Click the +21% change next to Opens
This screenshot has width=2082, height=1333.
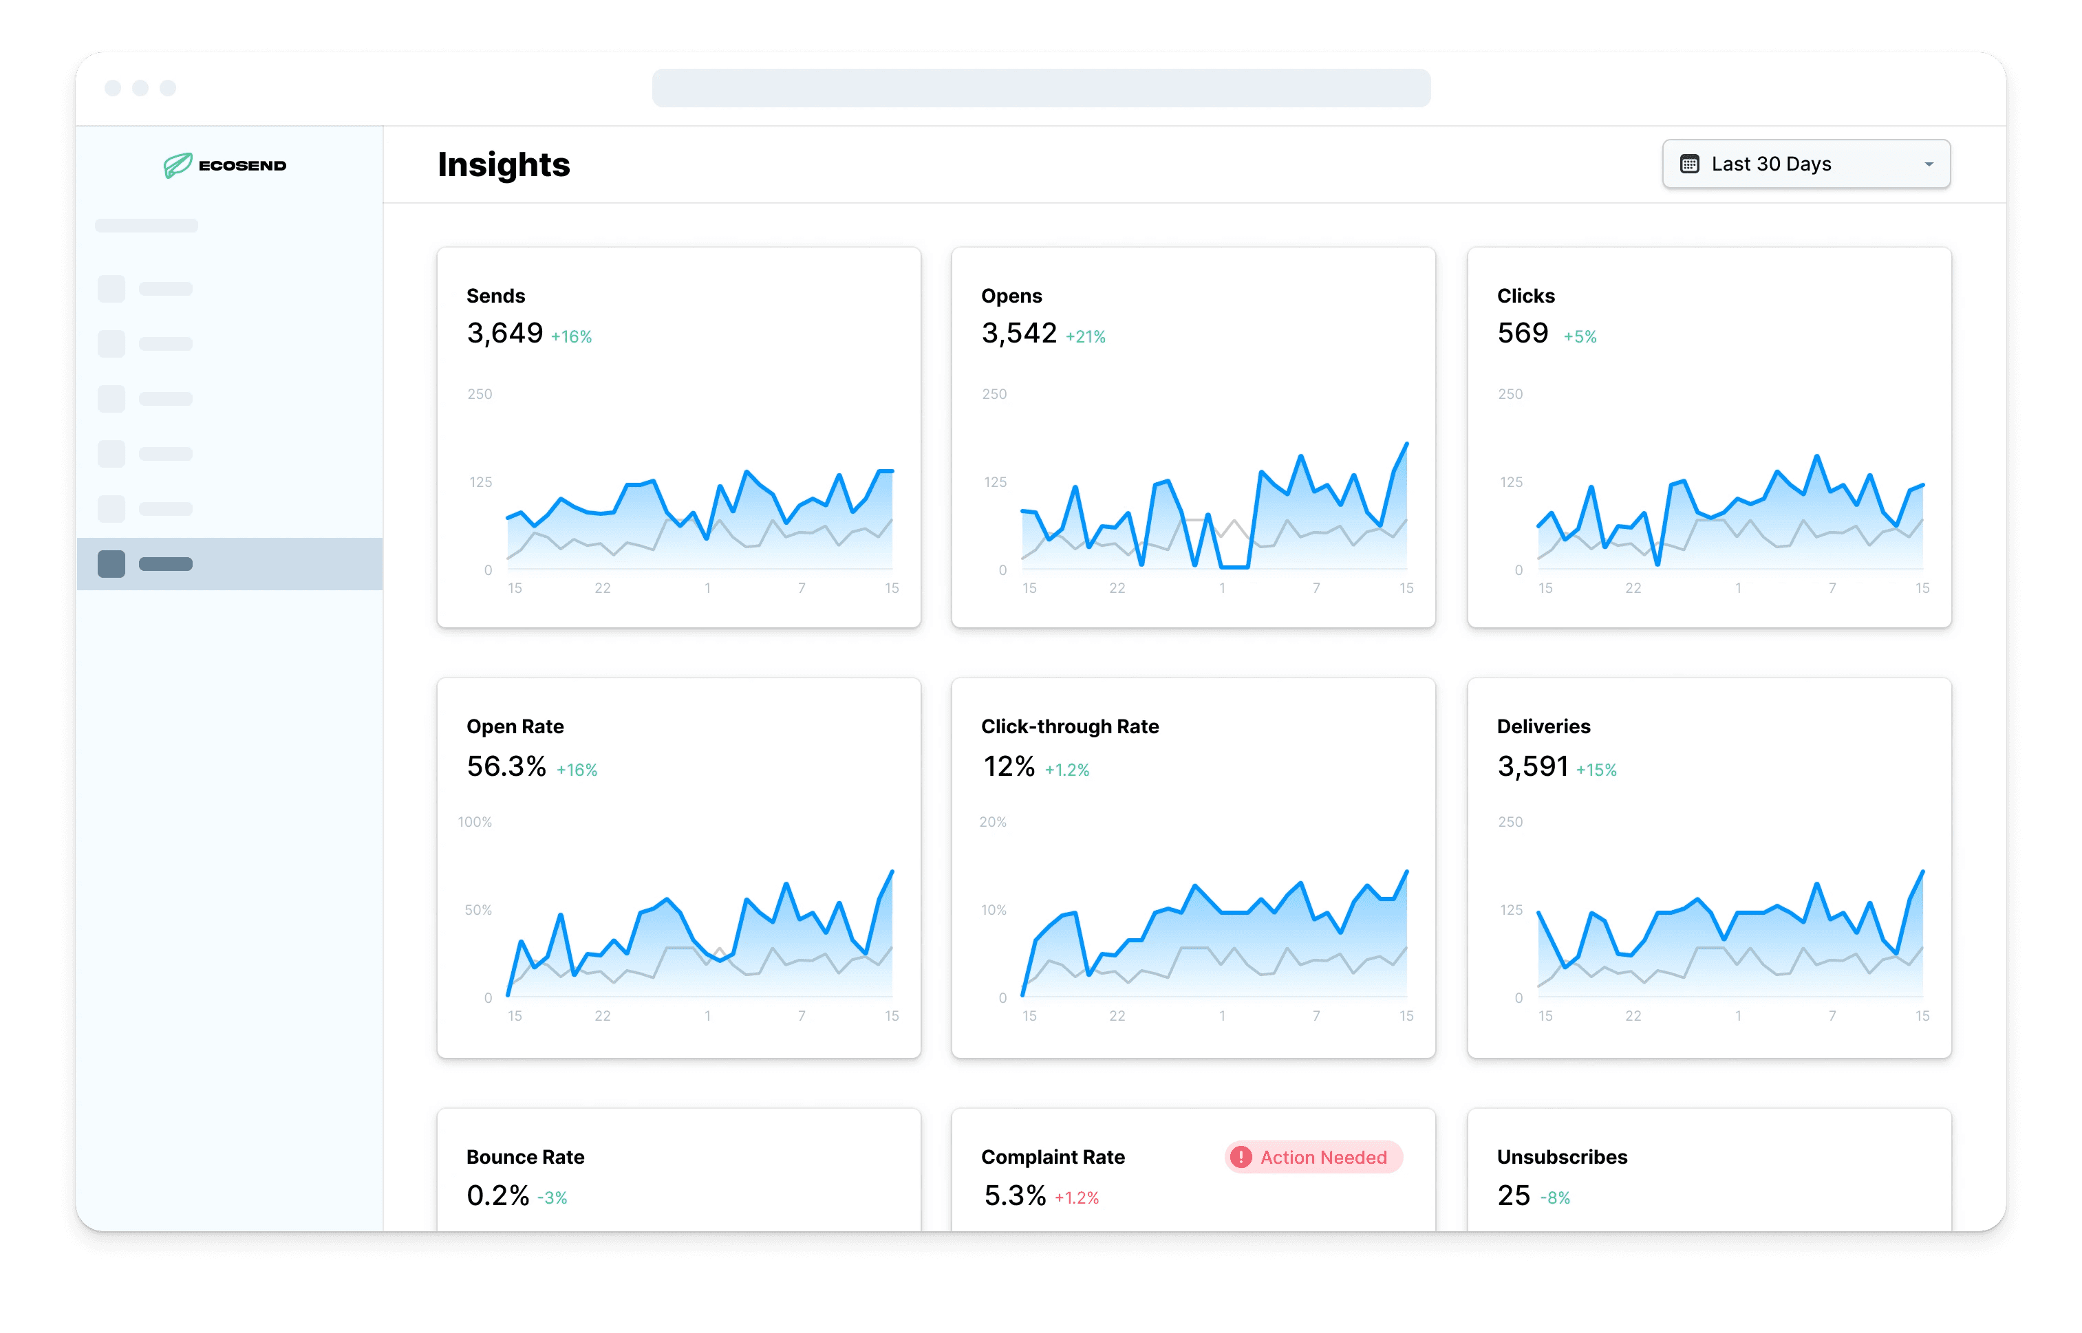coord(1086,337)
